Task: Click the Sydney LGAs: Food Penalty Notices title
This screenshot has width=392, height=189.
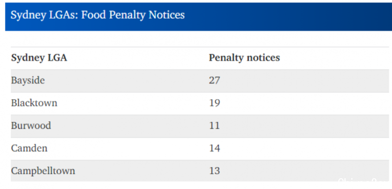Action: 98,16
